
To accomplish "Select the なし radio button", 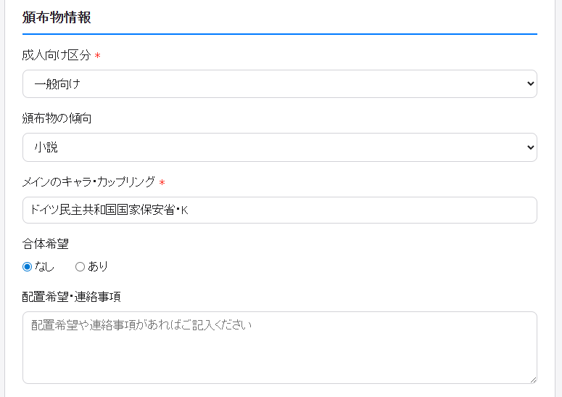I will [28, 266].
